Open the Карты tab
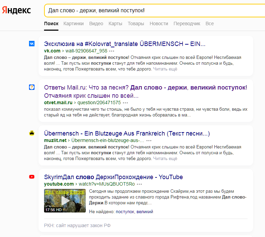Viewport: 265px width, 237px height. tap(115, 23)
